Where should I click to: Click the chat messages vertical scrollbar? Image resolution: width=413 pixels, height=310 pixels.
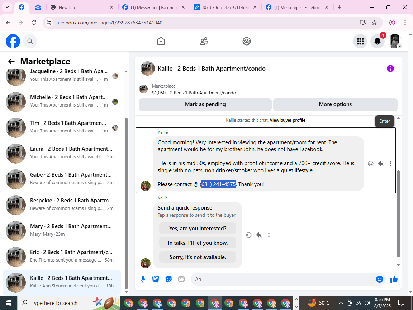click(398, 214)
